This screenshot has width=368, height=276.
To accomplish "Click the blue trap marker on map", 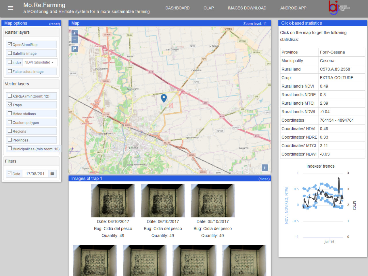I will [x=164, y=98].
